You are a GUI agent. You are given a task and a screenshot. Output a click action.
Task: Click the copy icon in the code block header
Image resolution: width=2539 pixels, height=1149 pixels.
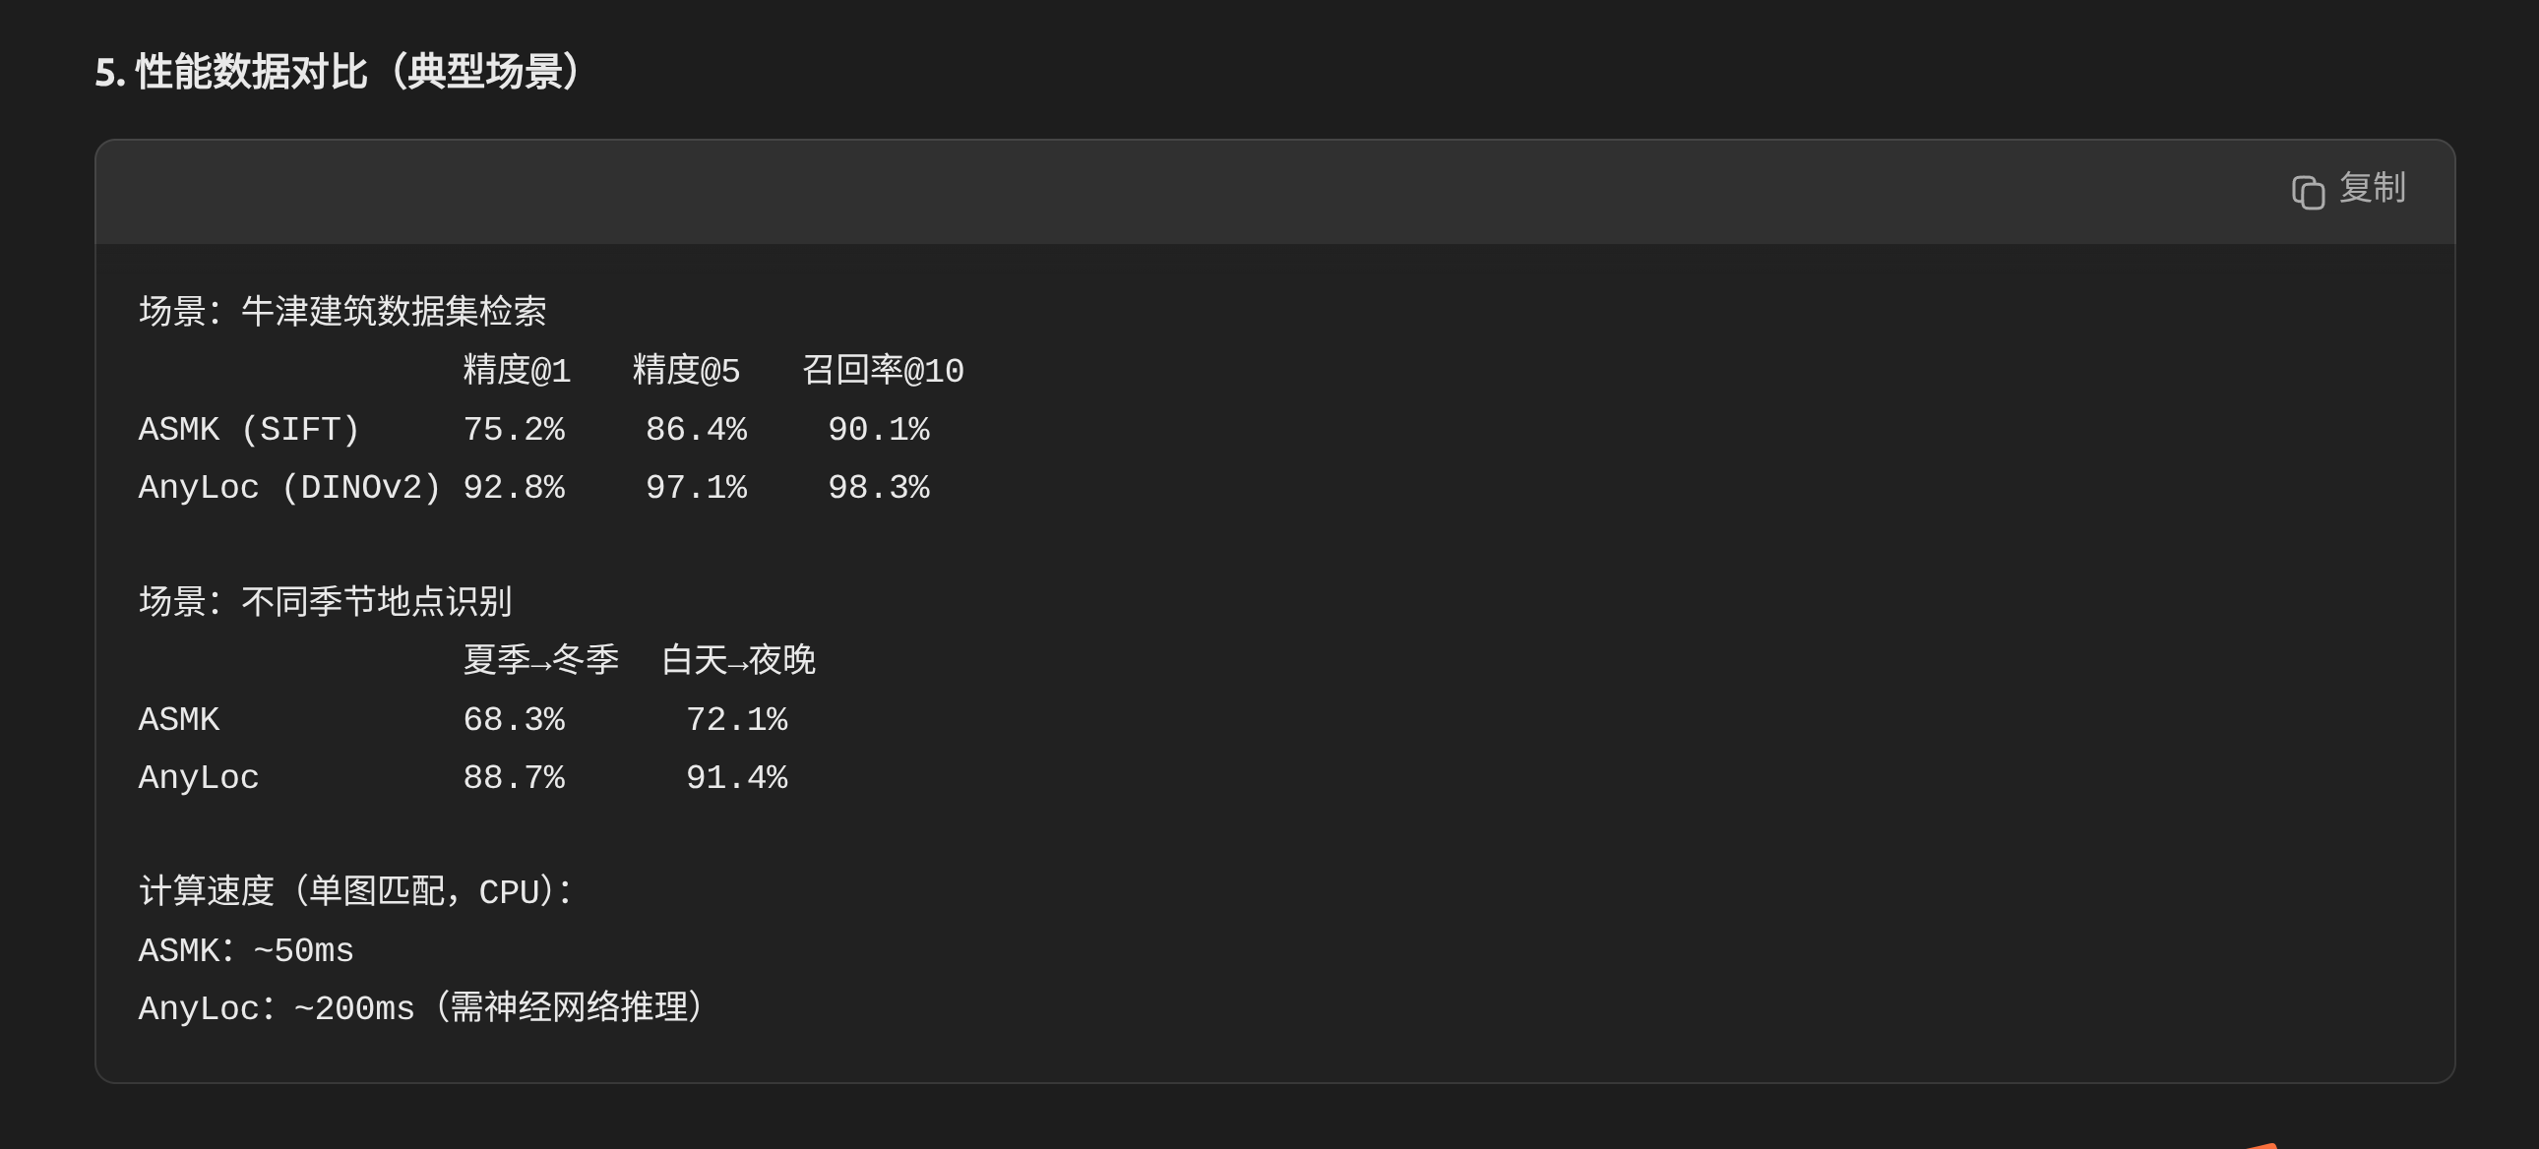[x=2308, y=192]
